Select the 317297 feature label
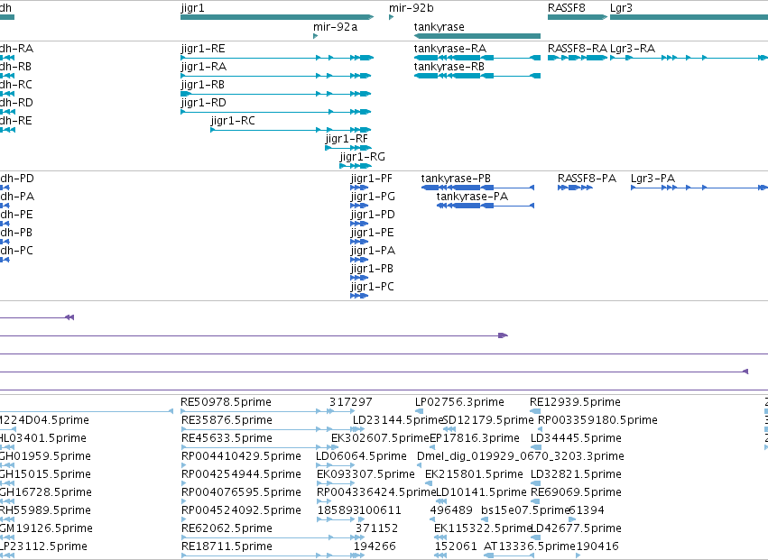The image size is (768, 560). (351, 402)
